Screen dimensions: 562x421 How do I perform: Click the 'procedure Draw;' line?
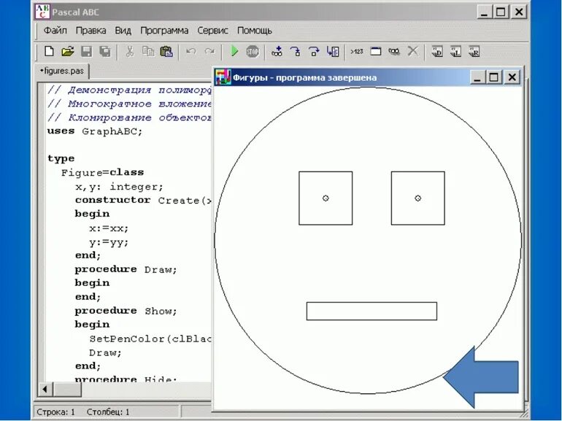click(x=126, y=269)
